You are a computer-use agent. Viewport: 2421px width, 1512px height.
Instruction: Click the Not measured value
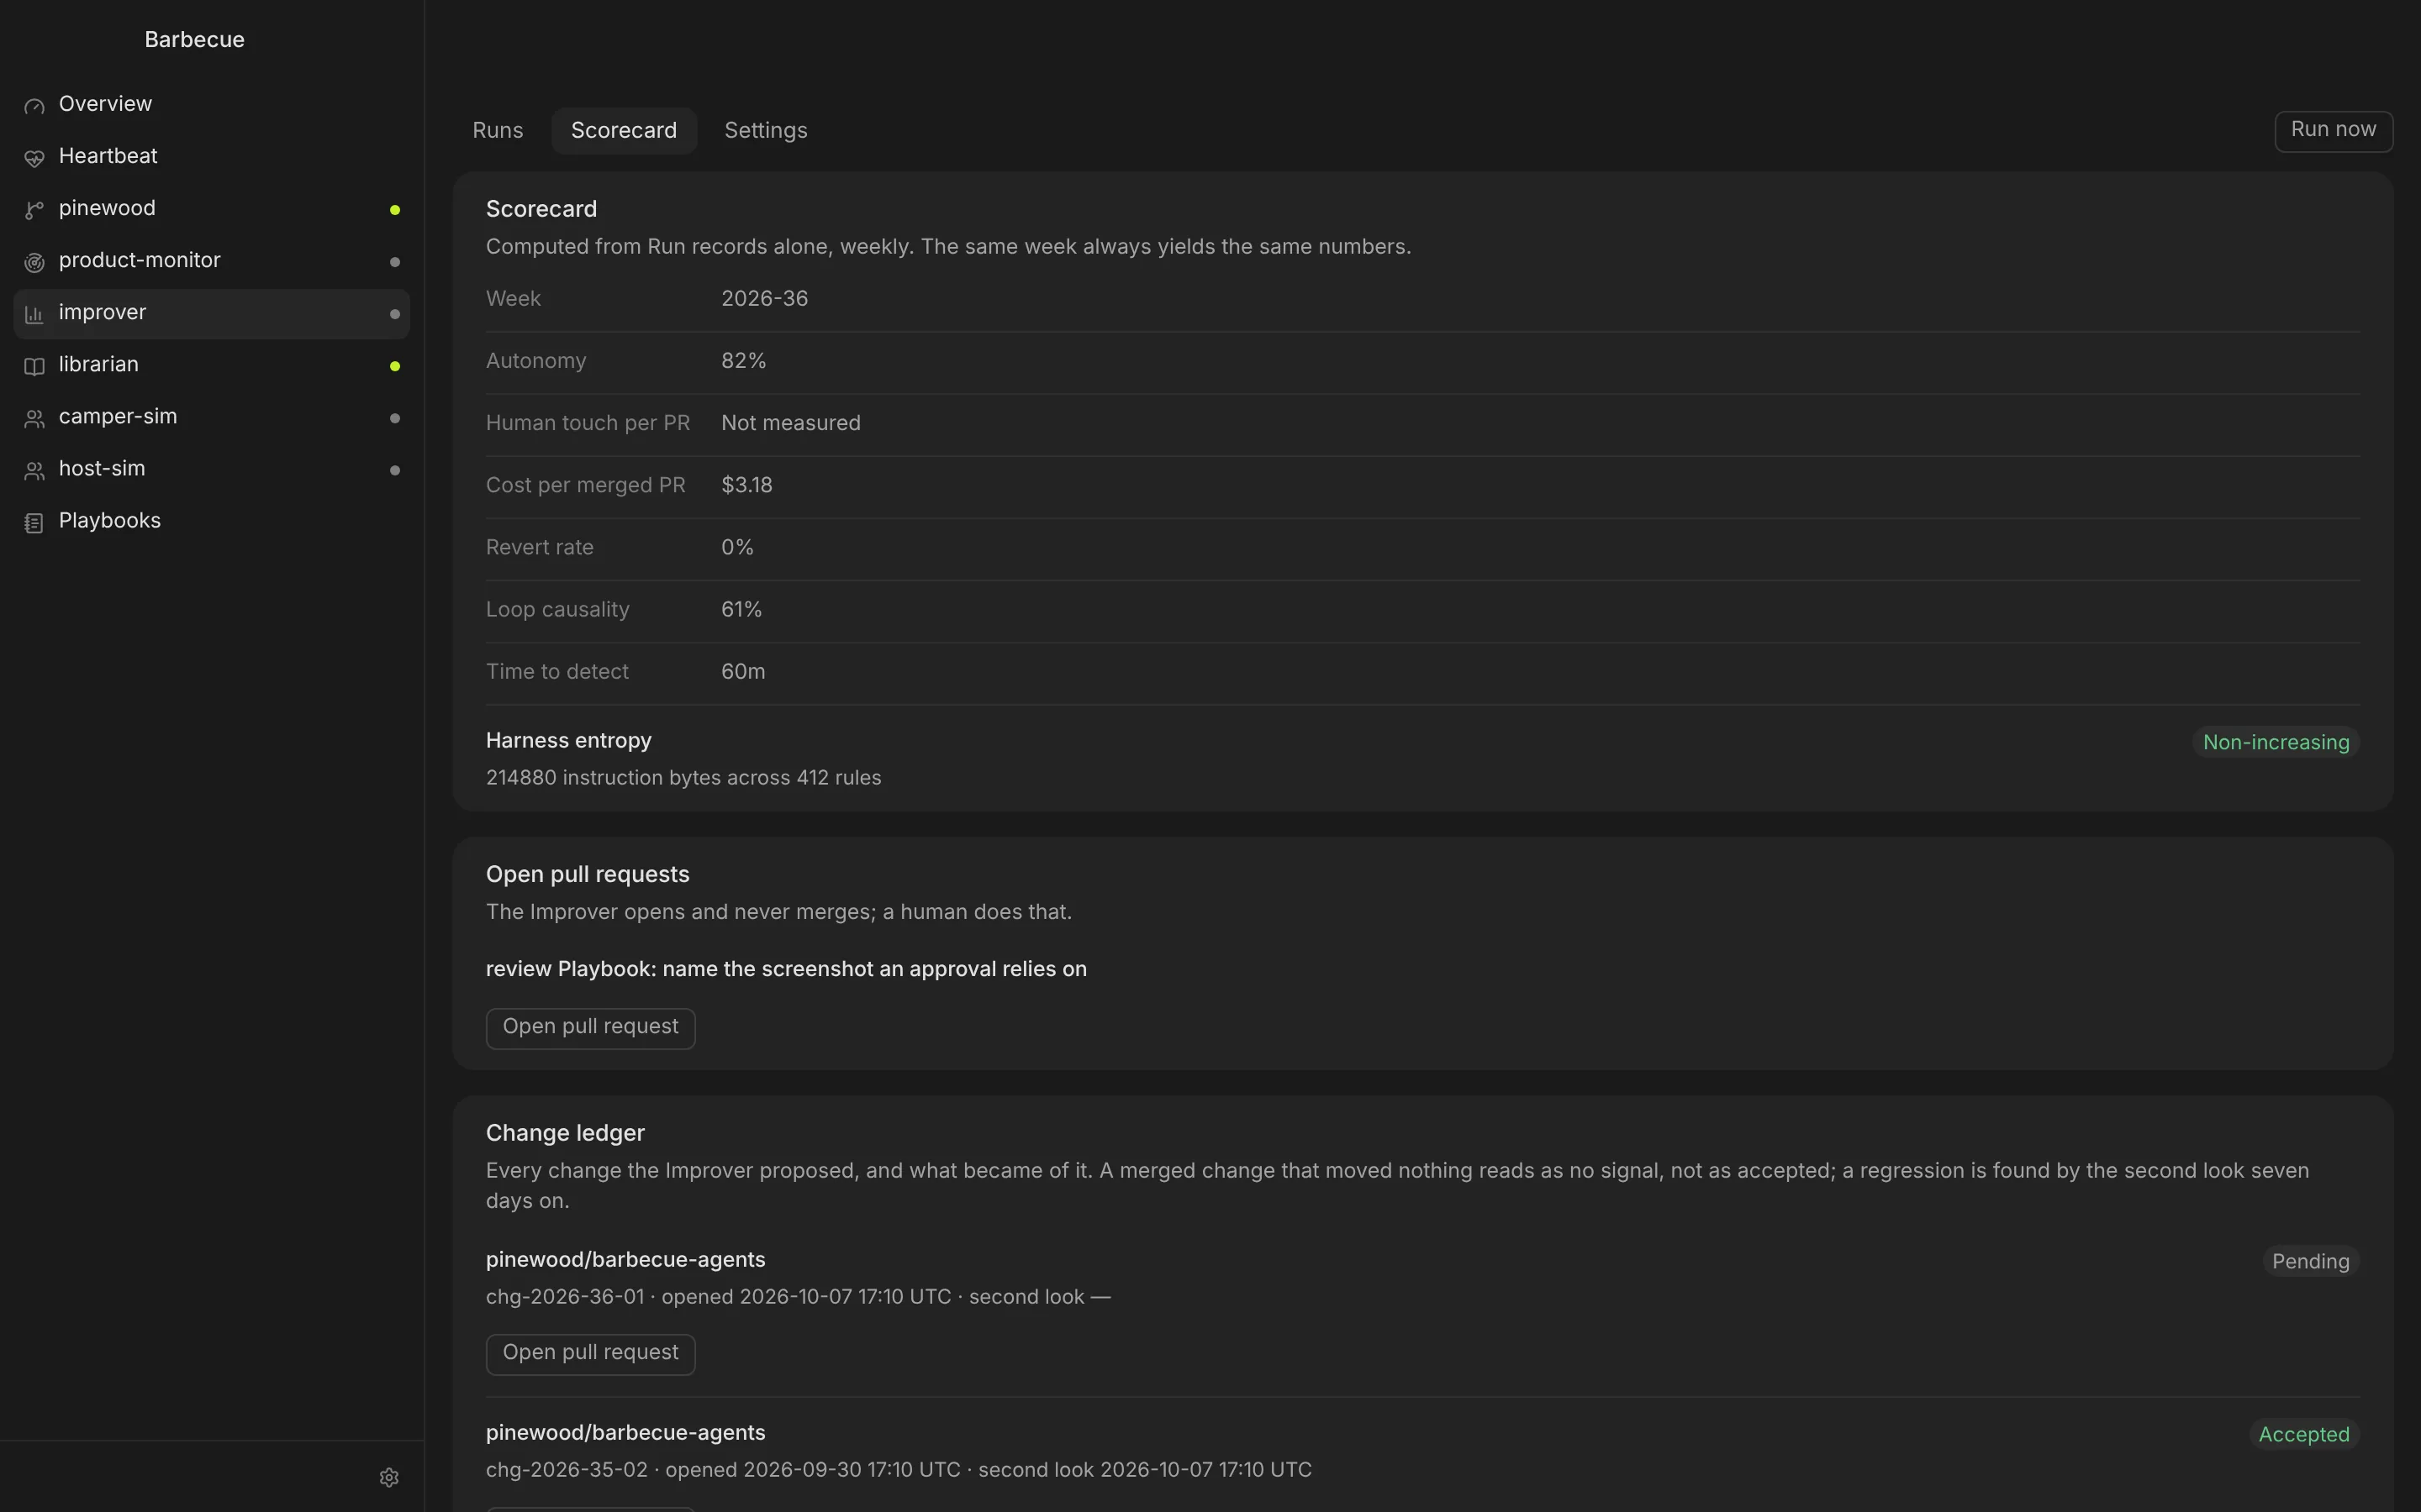point(790,423)
